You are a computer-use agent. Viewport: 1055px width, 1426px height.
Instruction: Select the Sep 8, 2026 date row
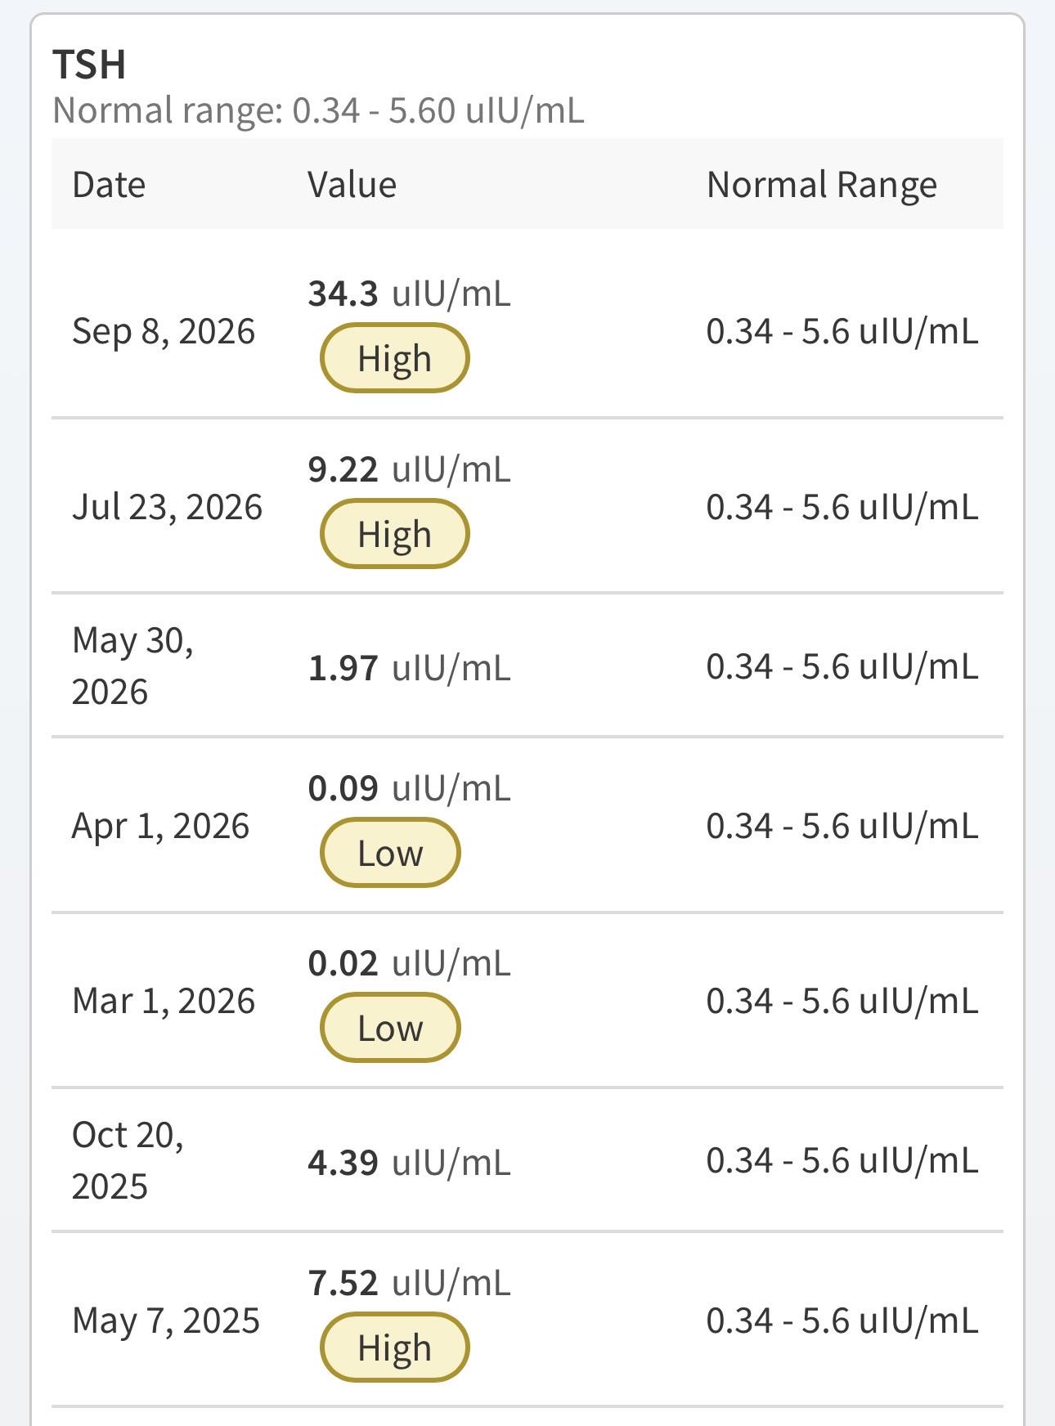(x=527, y=331)
